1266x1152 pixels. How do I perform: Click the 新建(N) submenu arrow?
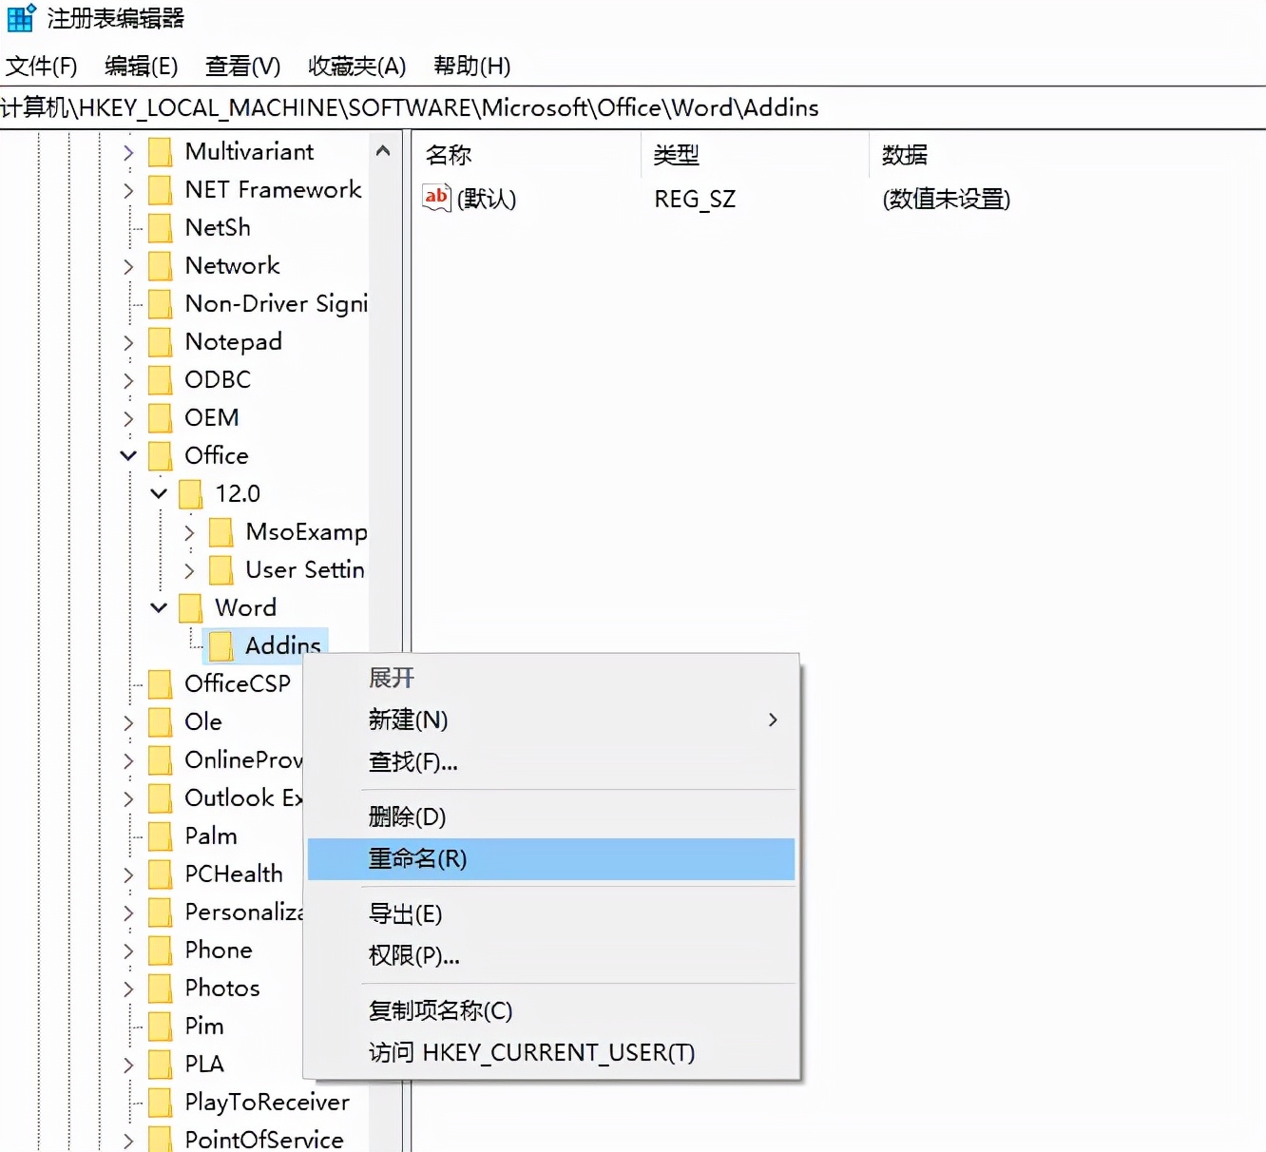click(x=773, y=720)
